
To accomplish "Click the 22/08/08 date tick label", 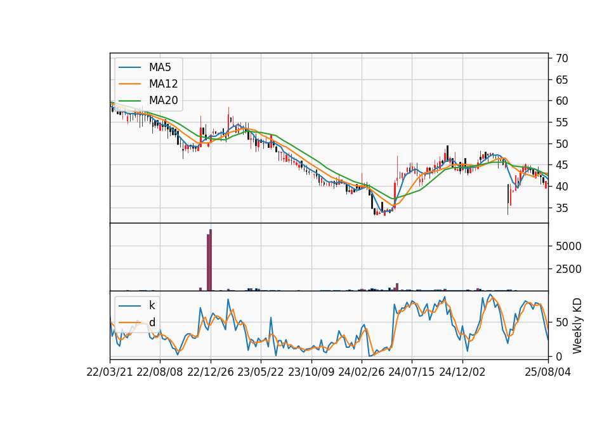I will (160, 372).
